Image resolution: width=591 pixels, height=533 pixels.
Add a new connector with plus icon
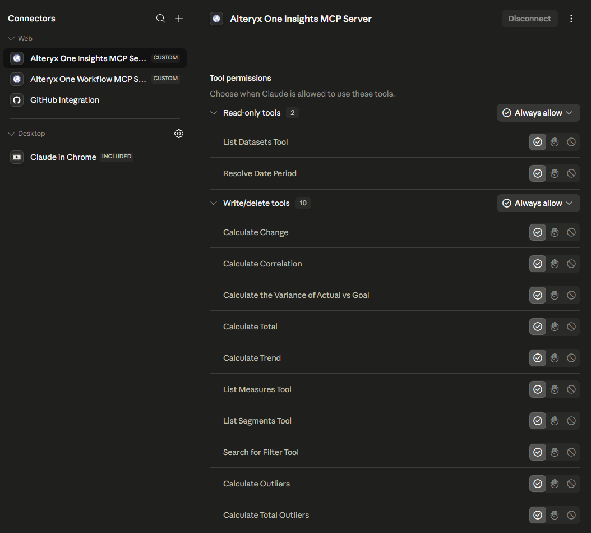pos(179,19)
